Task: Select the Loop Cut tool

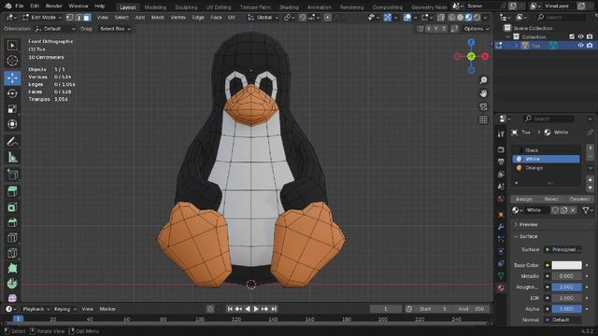Action: pyautogui.click(x=12, y=238)
